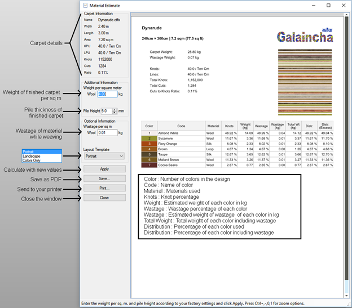
Task: Click Save... to export as PDF
Action: [x=104, y=178]
